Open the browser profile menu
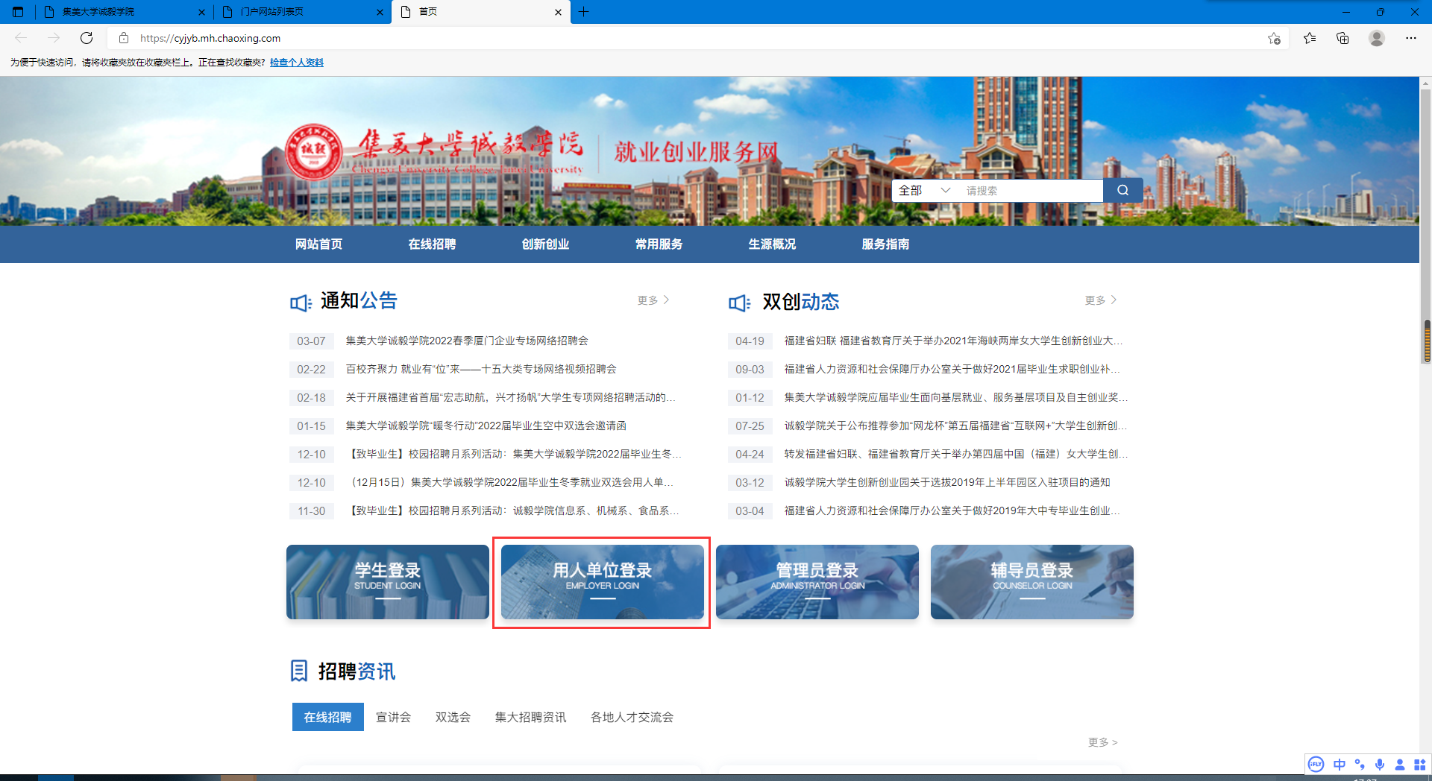The image size is (1432, 781). click(1377, 38)
